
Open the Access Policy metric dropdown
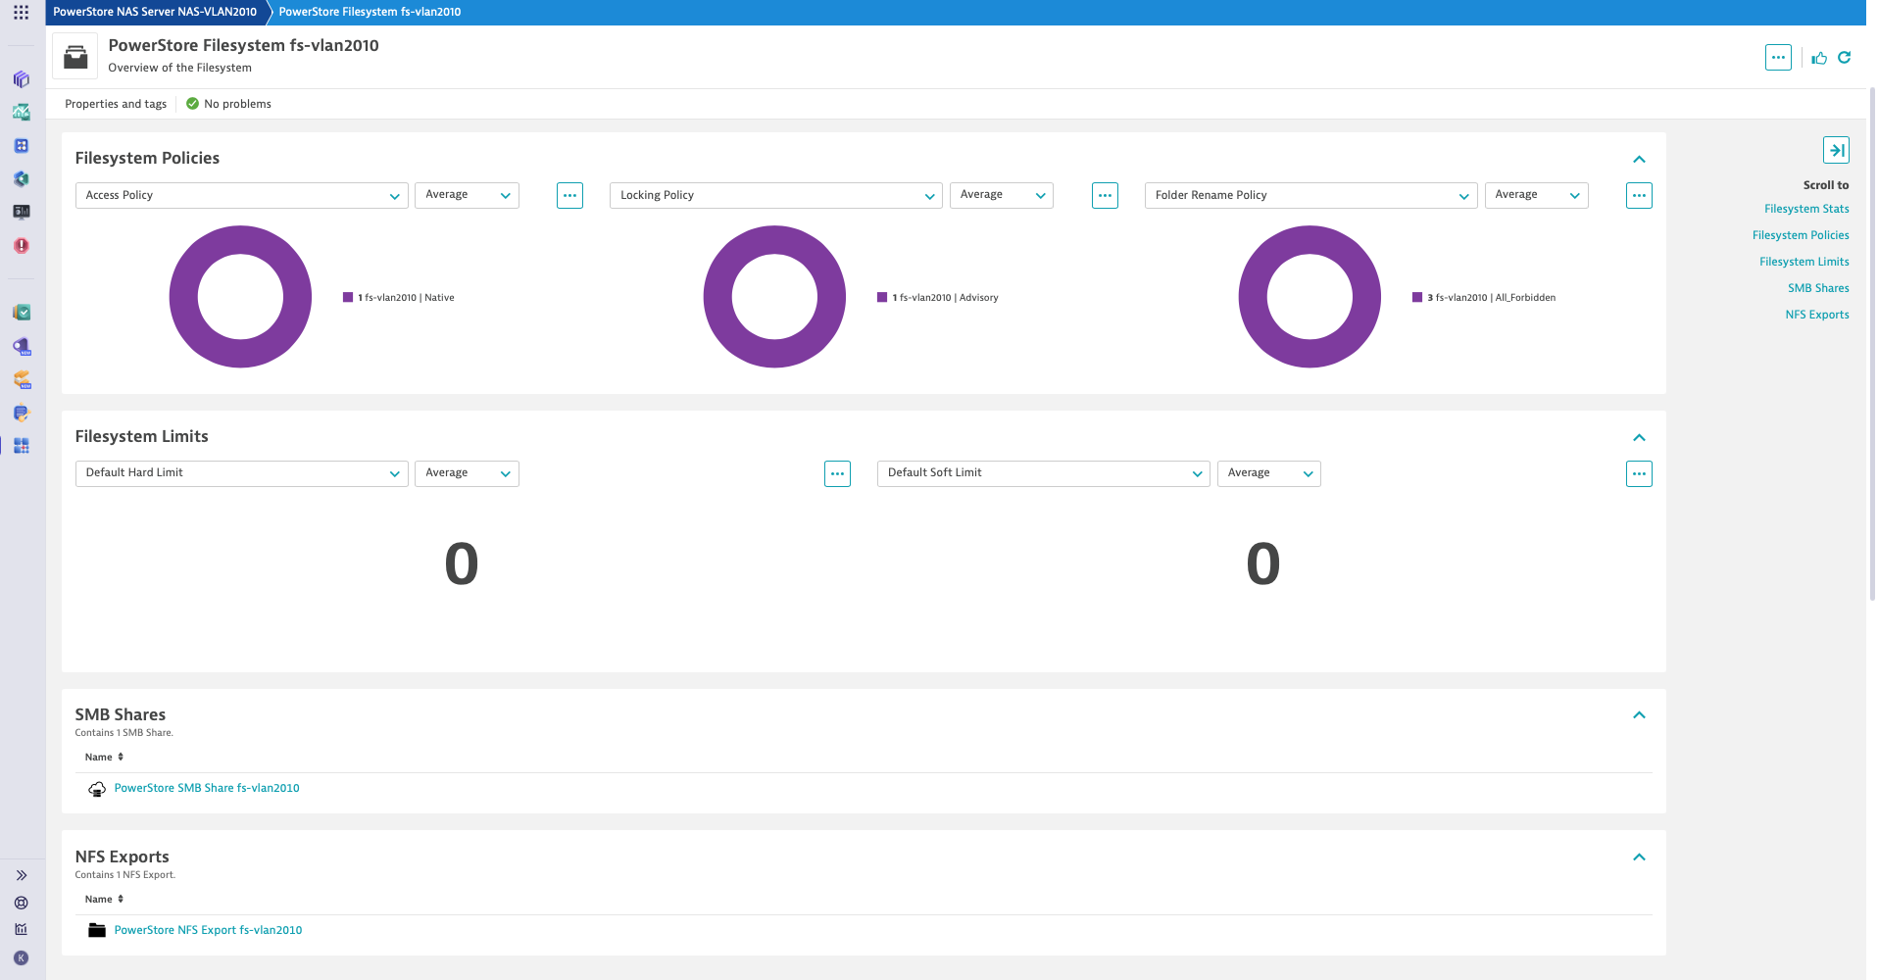click(x=242, y=195)
